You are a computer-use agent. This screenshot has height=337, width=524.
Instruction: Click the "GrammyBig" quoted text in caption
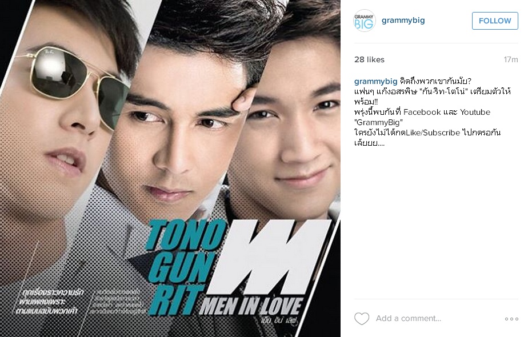[x=378, y=122]
